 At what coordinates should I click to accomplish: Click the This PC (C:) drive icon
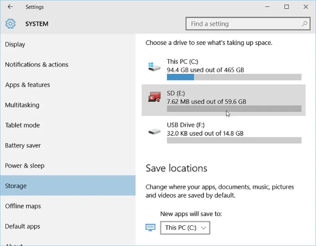[x=154, y=66]
